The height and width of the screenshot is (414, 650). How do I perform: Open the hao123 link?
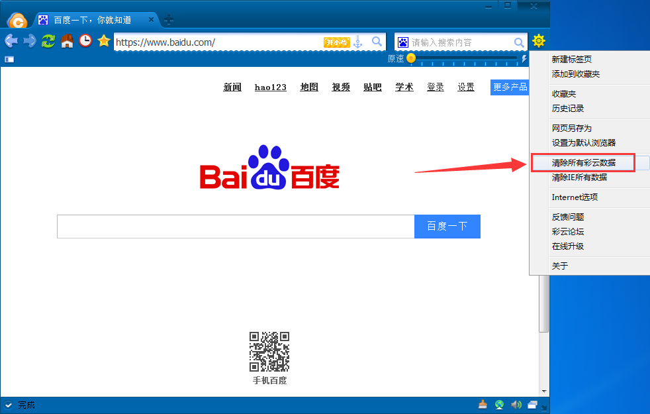click(x=270, y=87)
